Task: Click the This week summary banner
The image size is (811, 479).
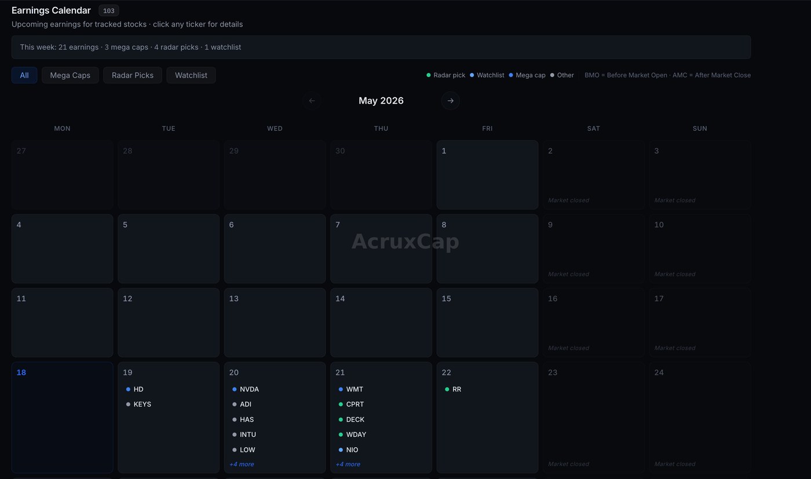Action: [381, 47]
